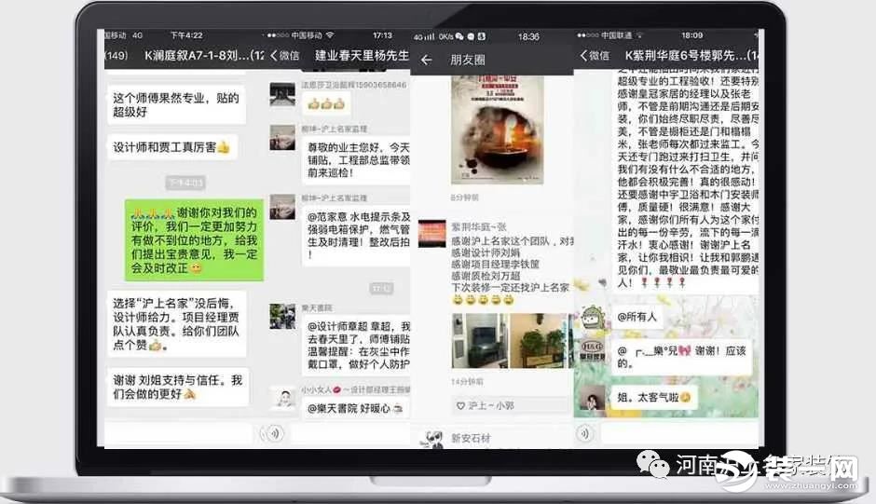Image resolution: width=876 pixels, height=504 pixels.
Task: Tap voice input icon in 建业春天里 chat
Action: coord(274,433)
